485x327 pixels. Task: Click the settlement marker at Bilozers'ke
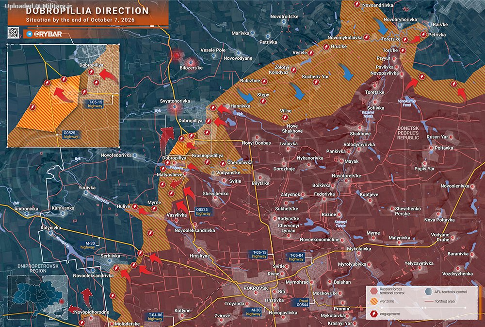[x=191, y=63]
